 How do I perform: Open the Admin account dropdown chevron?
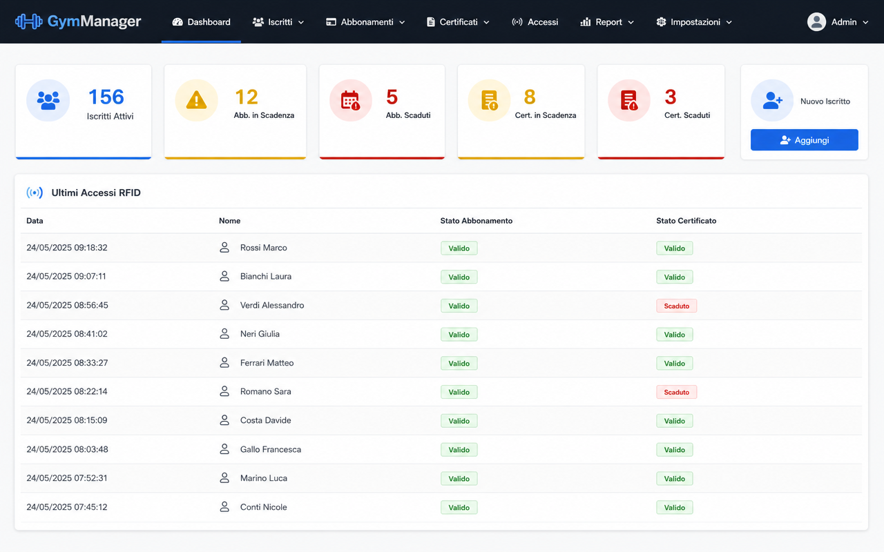pyautogui.click(x=865, y=23)
